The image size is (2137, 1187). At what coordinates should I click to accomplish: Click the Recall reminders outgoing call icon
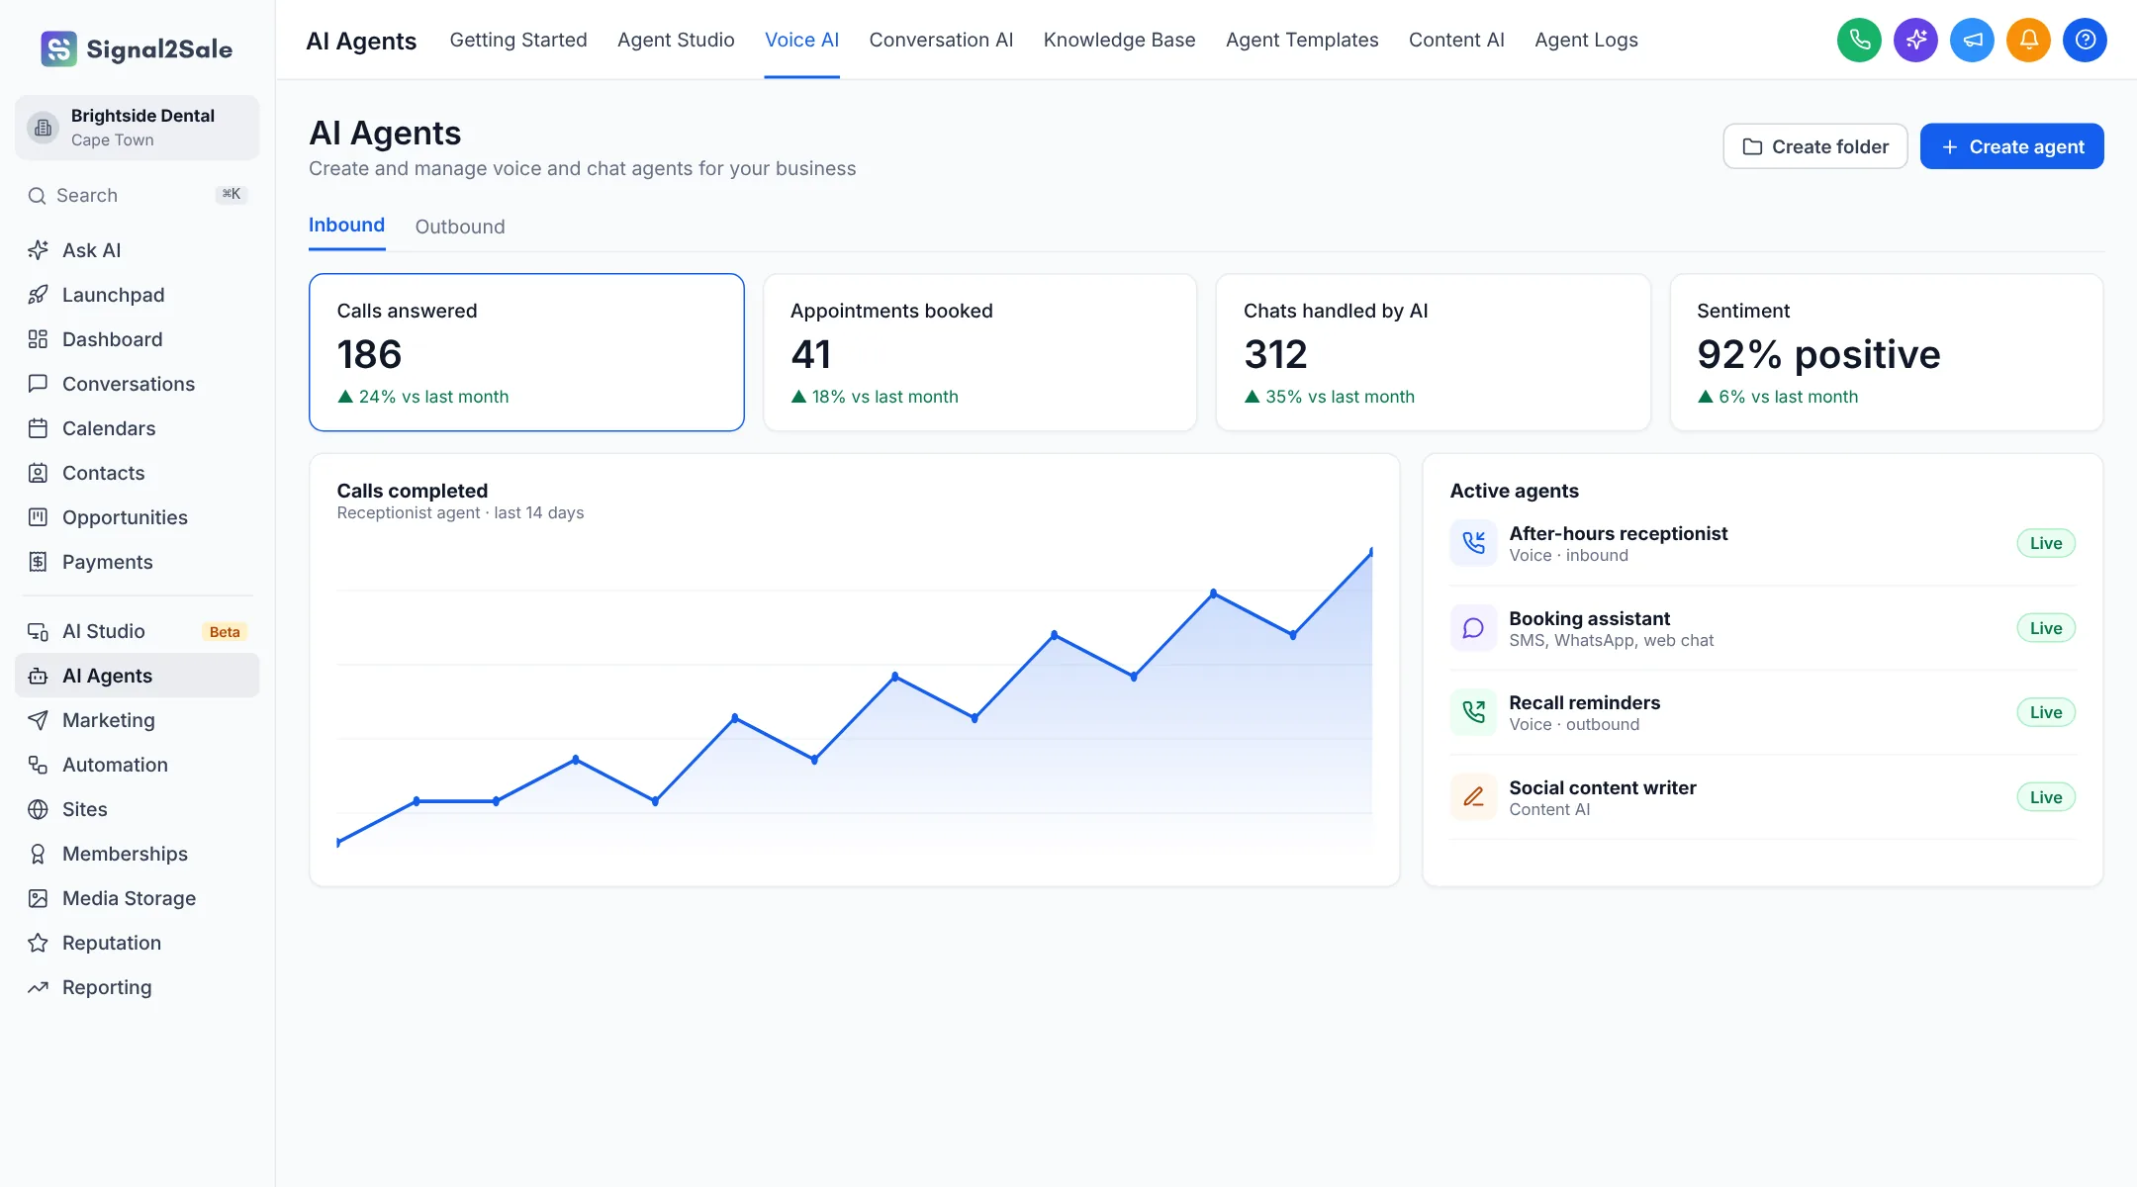tap(1473, 712)
